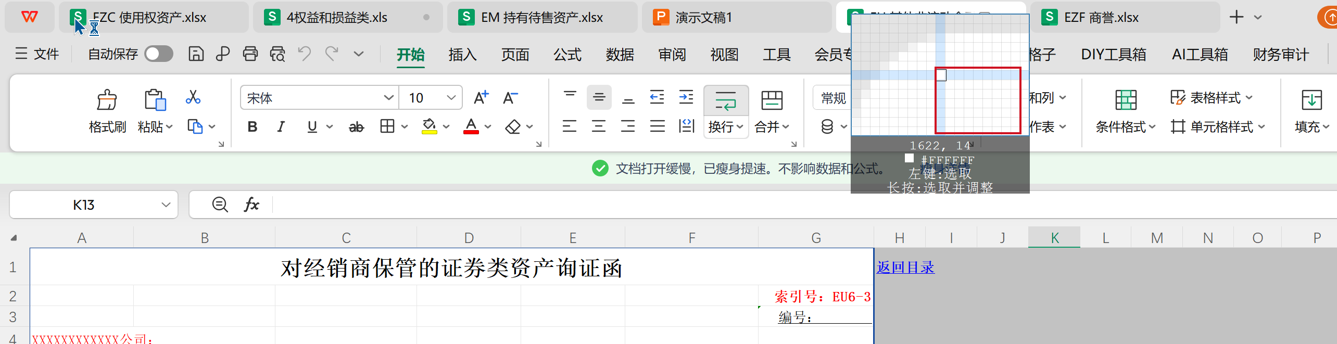Open 表格样式 dropdown
1337x344 pixels.
pos(1211,97)
